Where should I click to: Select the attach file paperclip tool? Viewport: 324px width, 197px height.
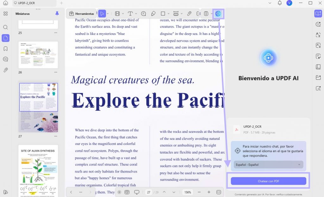(189, 14)
